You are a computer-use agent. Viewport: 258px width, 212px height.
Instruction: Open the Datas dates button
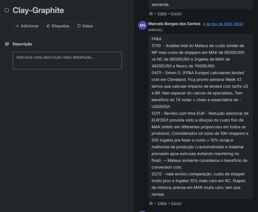85,26
